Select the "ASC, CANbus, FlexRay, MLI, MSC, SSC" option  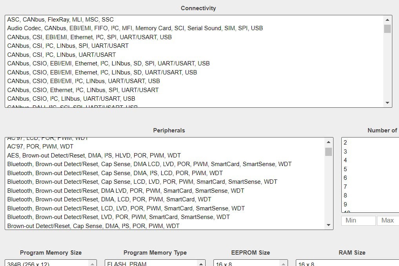(x=59, y=19)
